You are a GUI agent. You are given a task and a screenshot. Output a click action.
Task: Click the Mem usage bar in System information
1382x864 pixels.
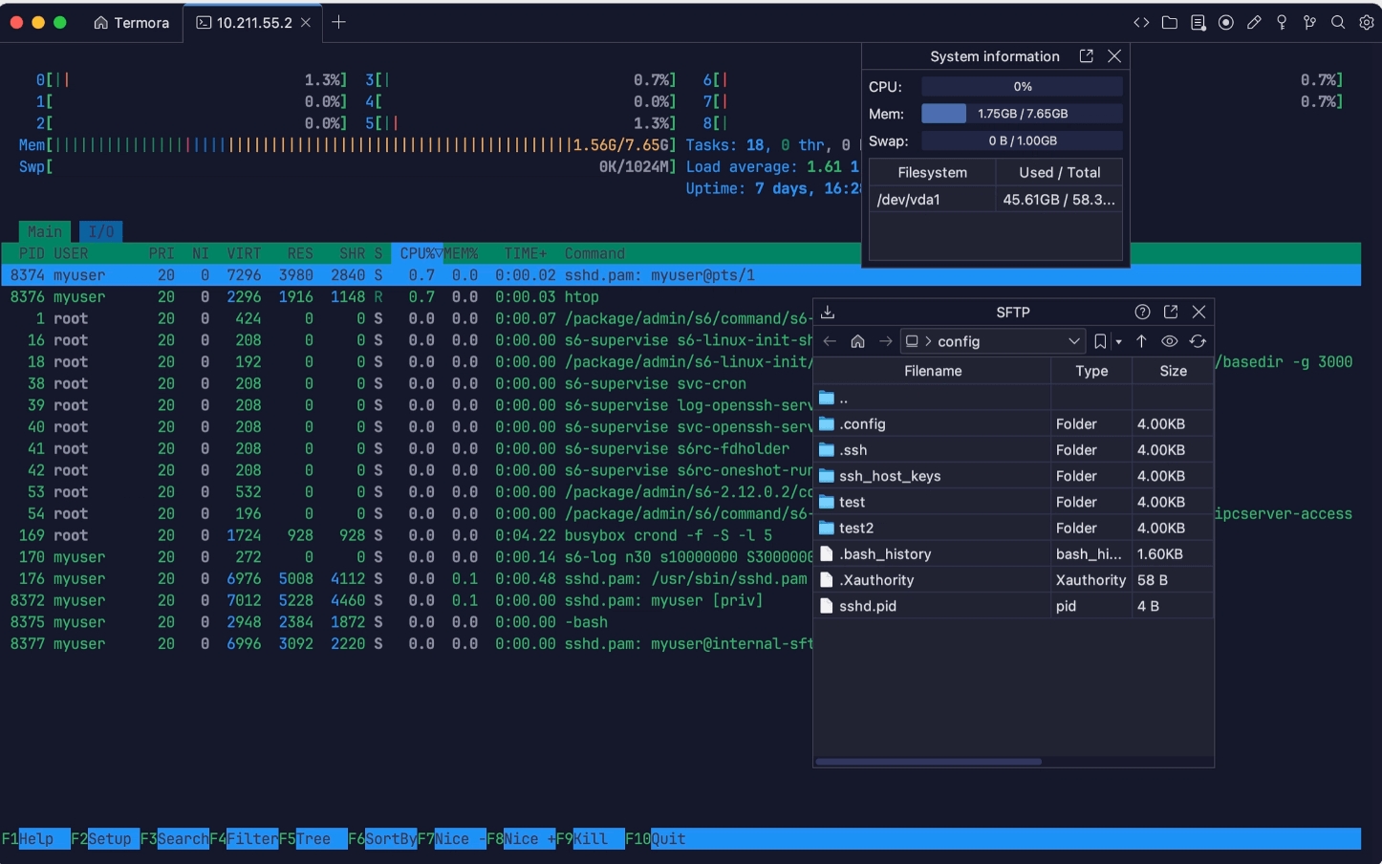1022,114
